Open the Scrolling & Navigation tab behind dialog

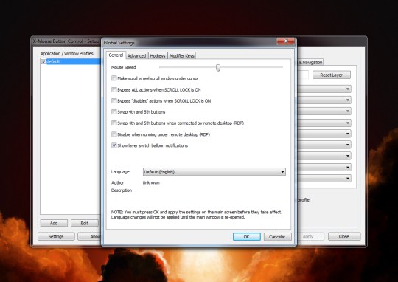tap(310, 62)
